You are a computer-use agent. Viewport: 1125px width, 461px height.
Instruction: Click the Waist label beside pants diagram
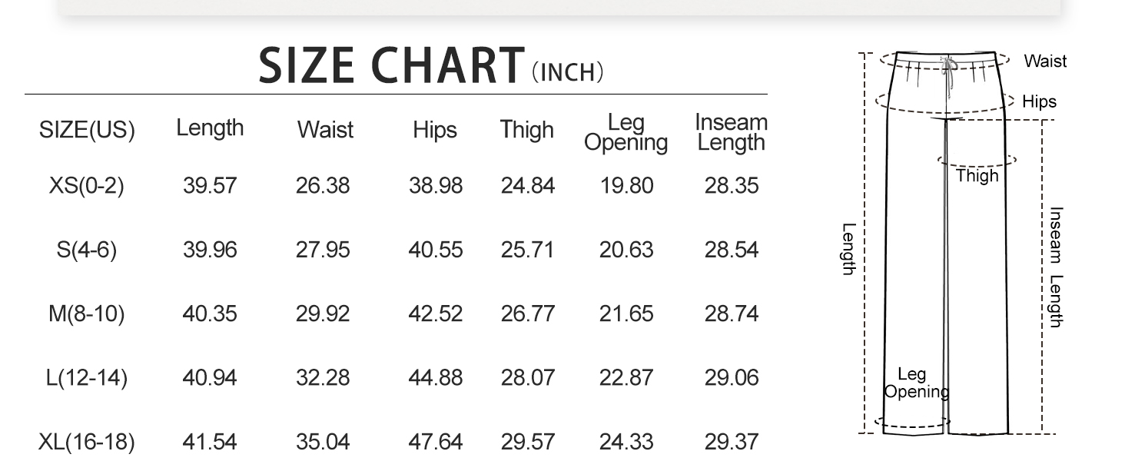pyautogui.click(x=1045, y=61)
